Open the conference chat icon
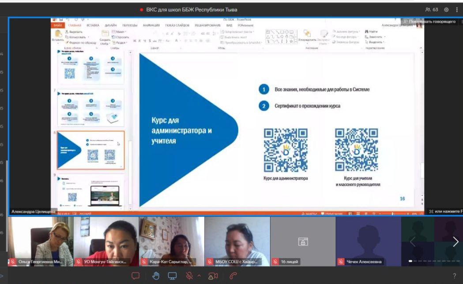Image resolution: width=463 pixels, height=284 pixels. 136,276
